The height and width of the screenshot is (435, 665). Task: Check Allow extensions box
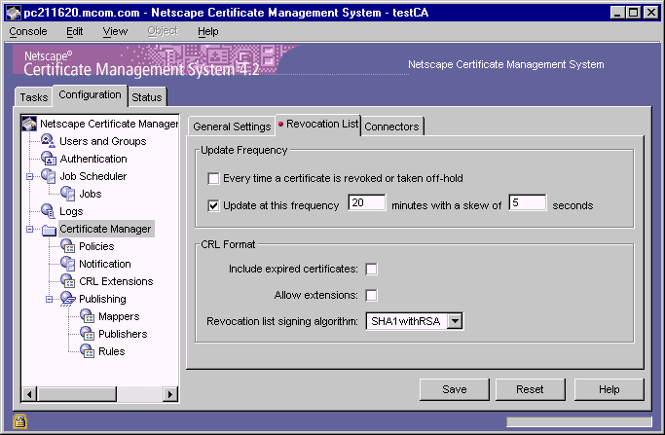coord(371,295)
